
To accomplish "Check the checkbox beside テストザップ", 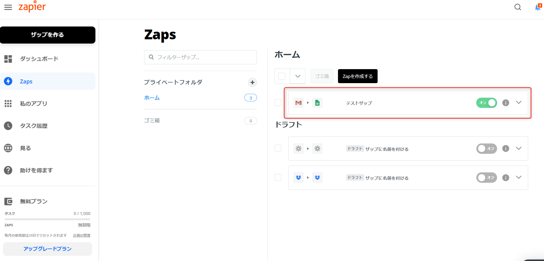I will (x=278, y=103).
